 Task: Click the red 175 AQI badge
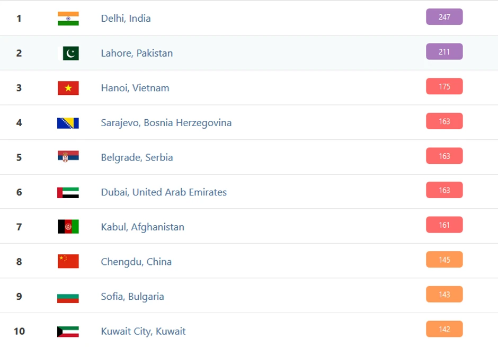coord(444,86)
